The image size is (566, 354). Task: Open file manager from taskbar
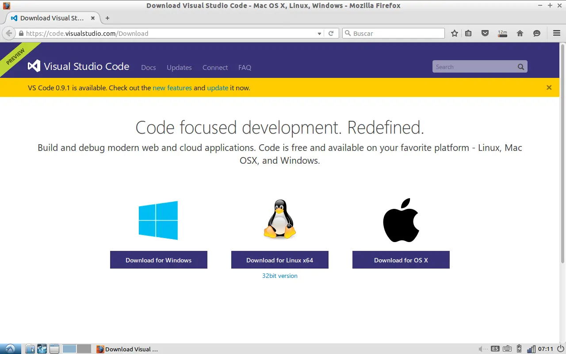(30, 349)
